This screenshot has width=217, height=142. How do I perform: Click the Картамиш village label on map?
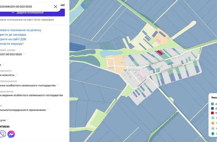[133, 70]
